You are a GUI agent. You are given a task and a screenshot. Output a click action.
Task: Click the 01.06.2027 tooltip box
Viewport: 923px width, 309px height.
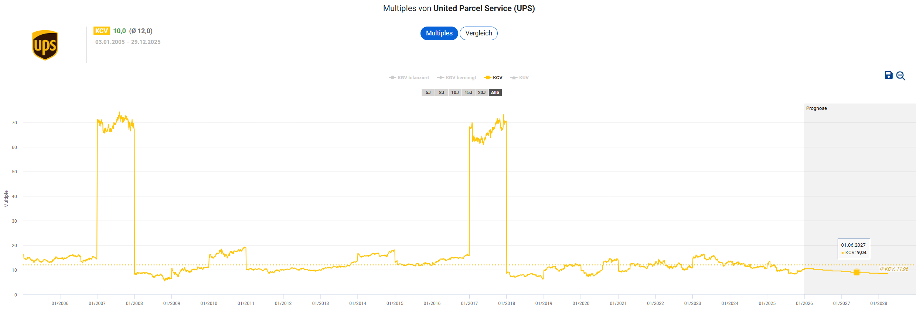click(854, 249)
